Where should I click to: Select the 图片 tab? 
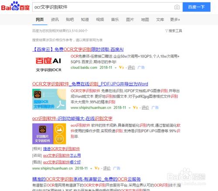[x=130, y=20]
